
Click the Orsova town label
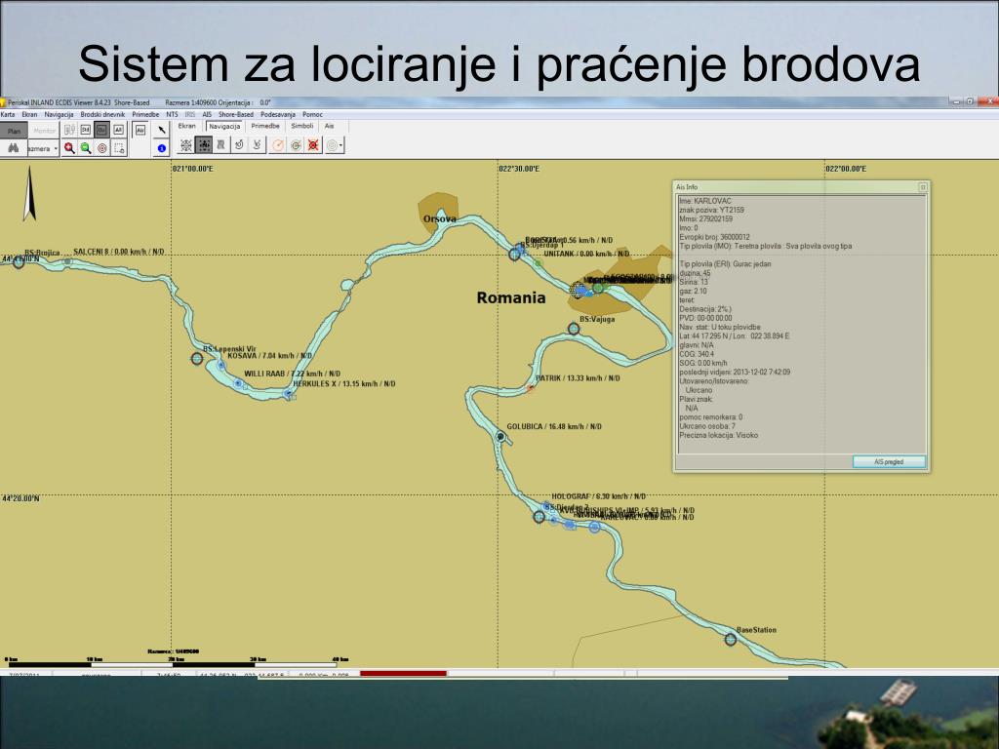[x=440, y=218]
